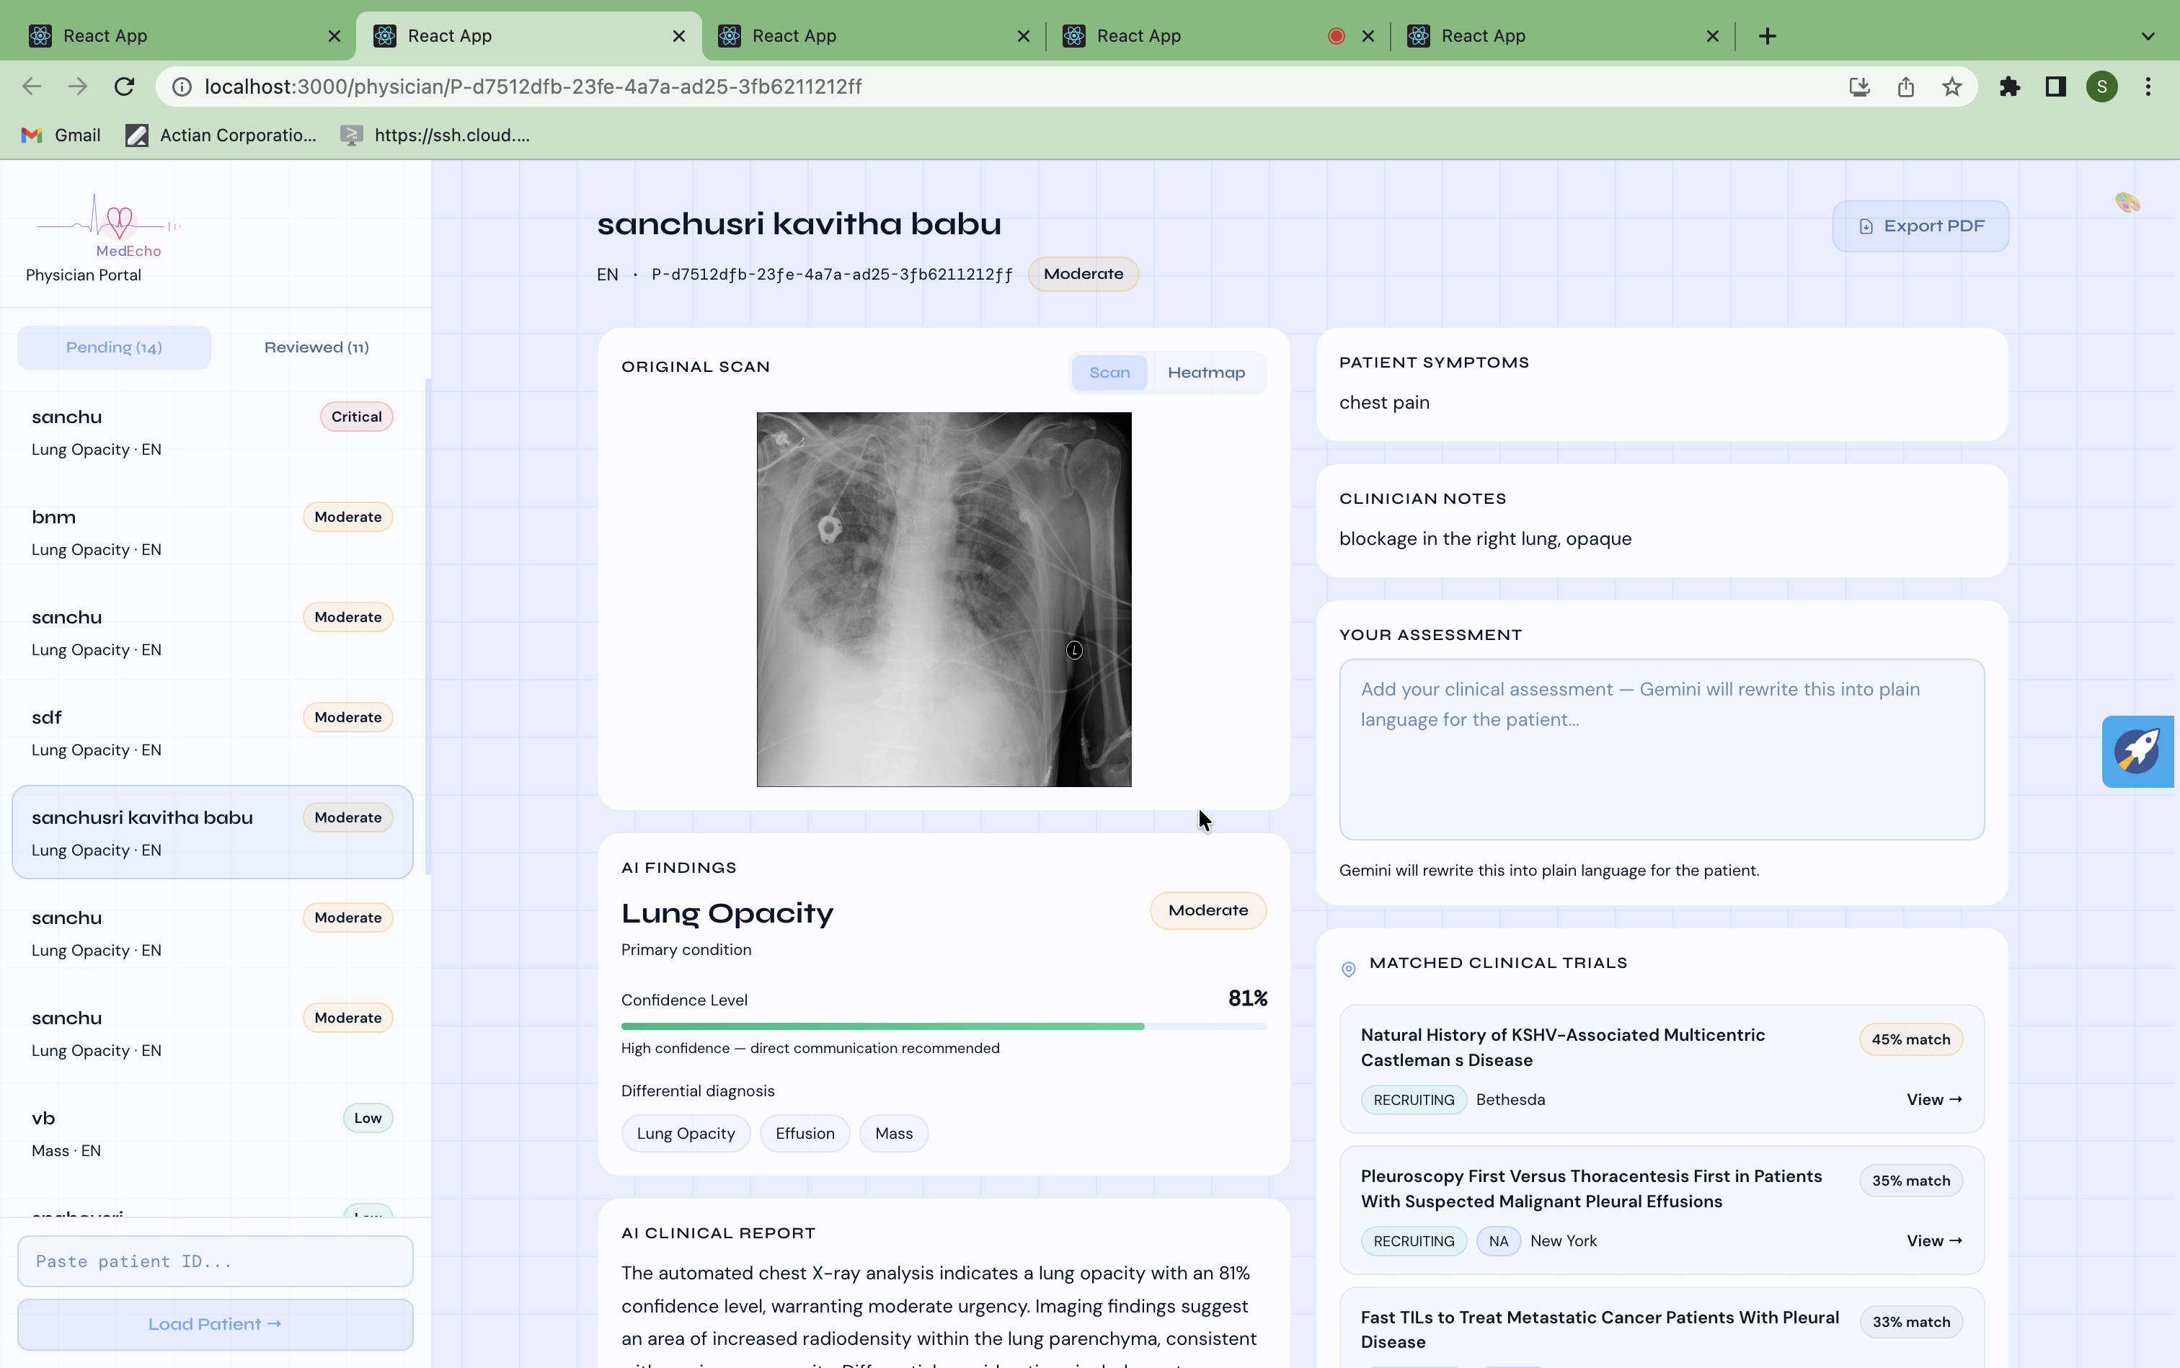
Task: Export the report as PDF
Action: point(1920,226)
